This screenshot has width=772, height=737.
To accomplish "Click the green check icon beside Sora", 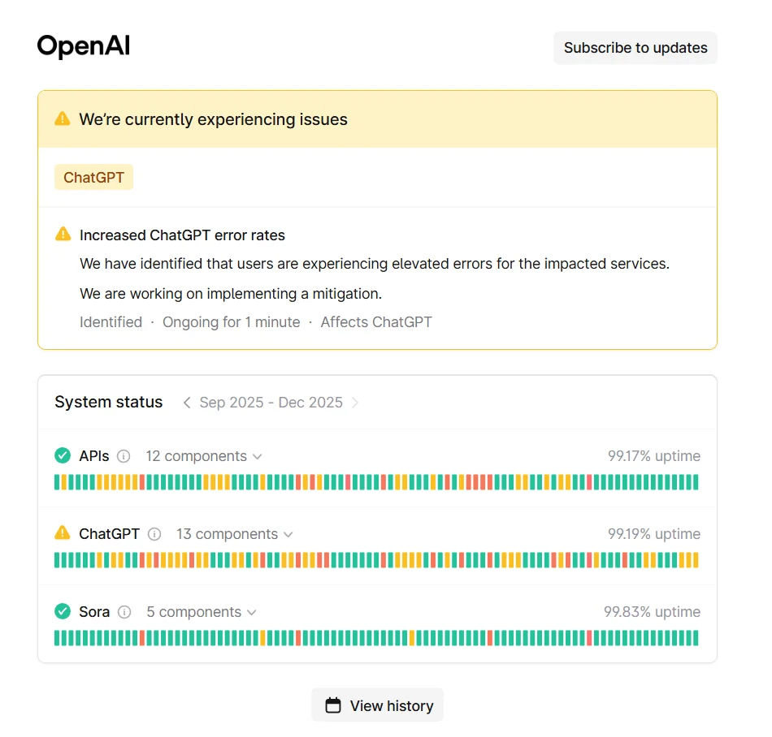I will click(63, 612).
